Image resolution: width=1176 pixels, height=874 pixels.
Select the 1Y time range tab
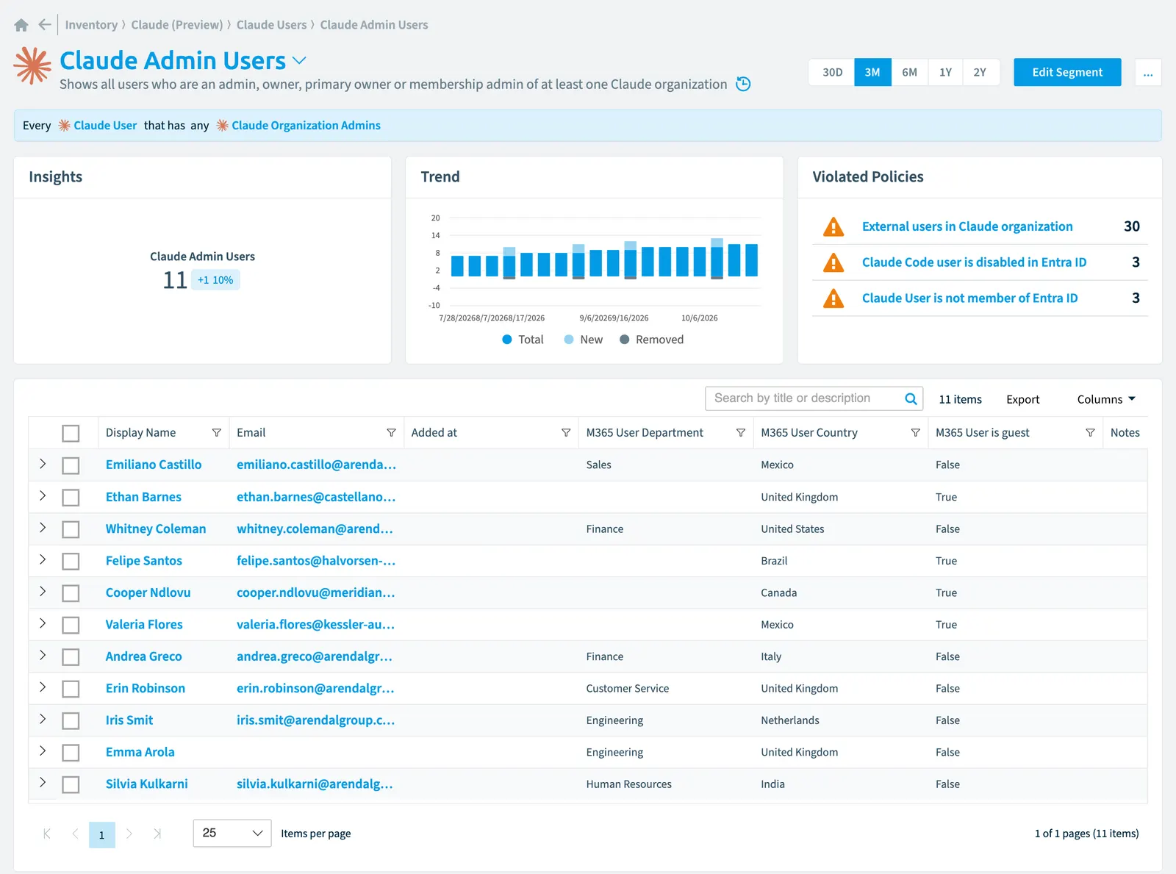coord(945,72)
